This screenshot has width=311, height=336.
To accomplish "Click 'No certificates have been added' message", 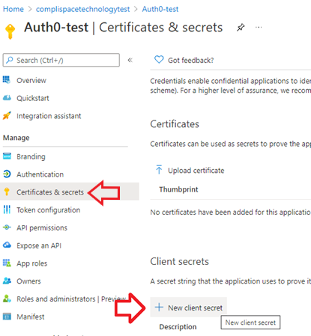I will [230, 213].
